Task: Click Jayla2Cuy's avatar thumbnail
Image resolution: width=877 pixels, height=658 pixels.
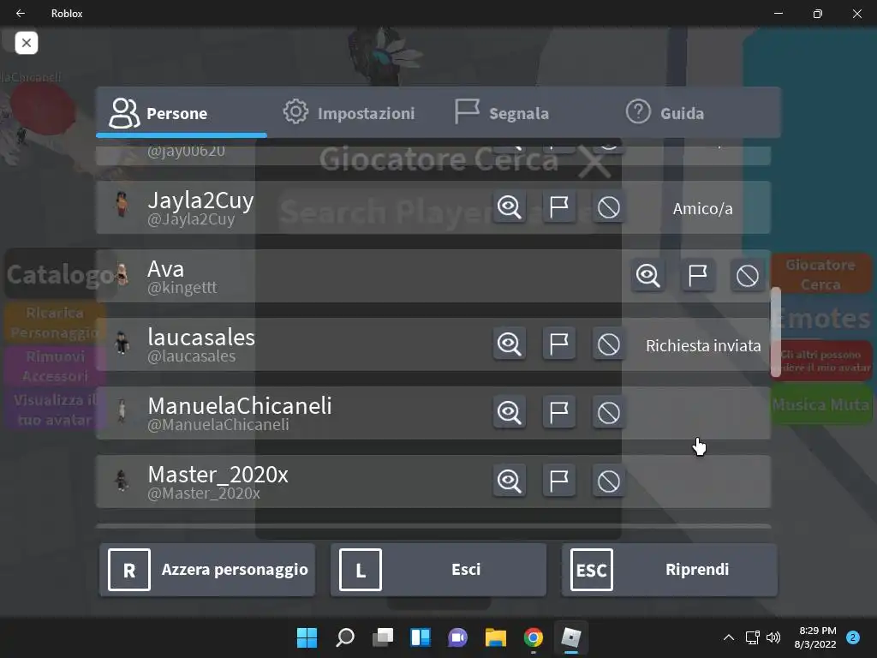Action: [x=122, y=204]
